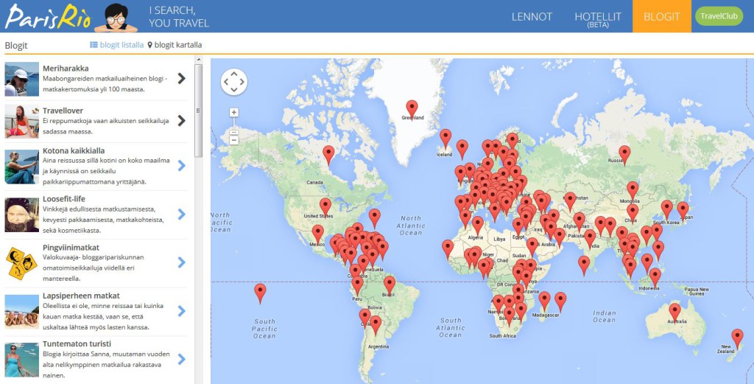Click the TravelClub button
The width and height of the screenshot is (754, 384).
[719, 16]
